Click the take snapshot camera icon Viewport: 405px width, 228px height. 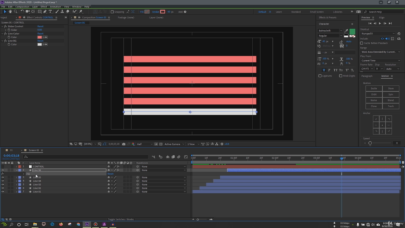click(x=124, y=144)
